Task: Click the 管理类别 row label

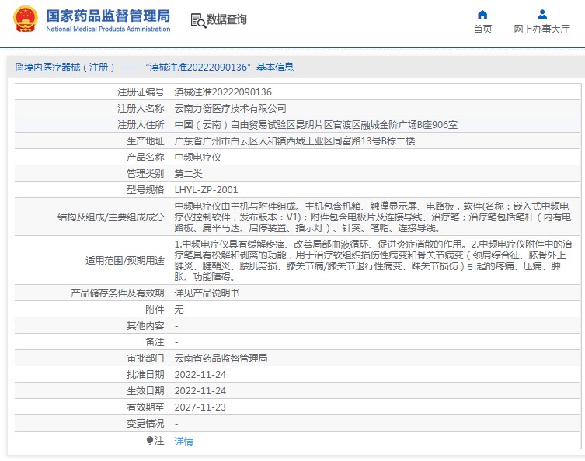Action: [x=145, y=174]
